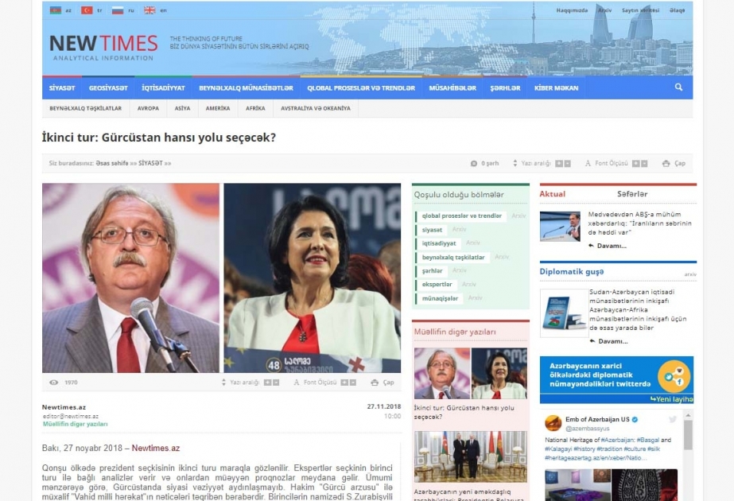Open the Haqqımızda link in the header
The height and width of the screenshot is (501, 734).
[572, 10]
